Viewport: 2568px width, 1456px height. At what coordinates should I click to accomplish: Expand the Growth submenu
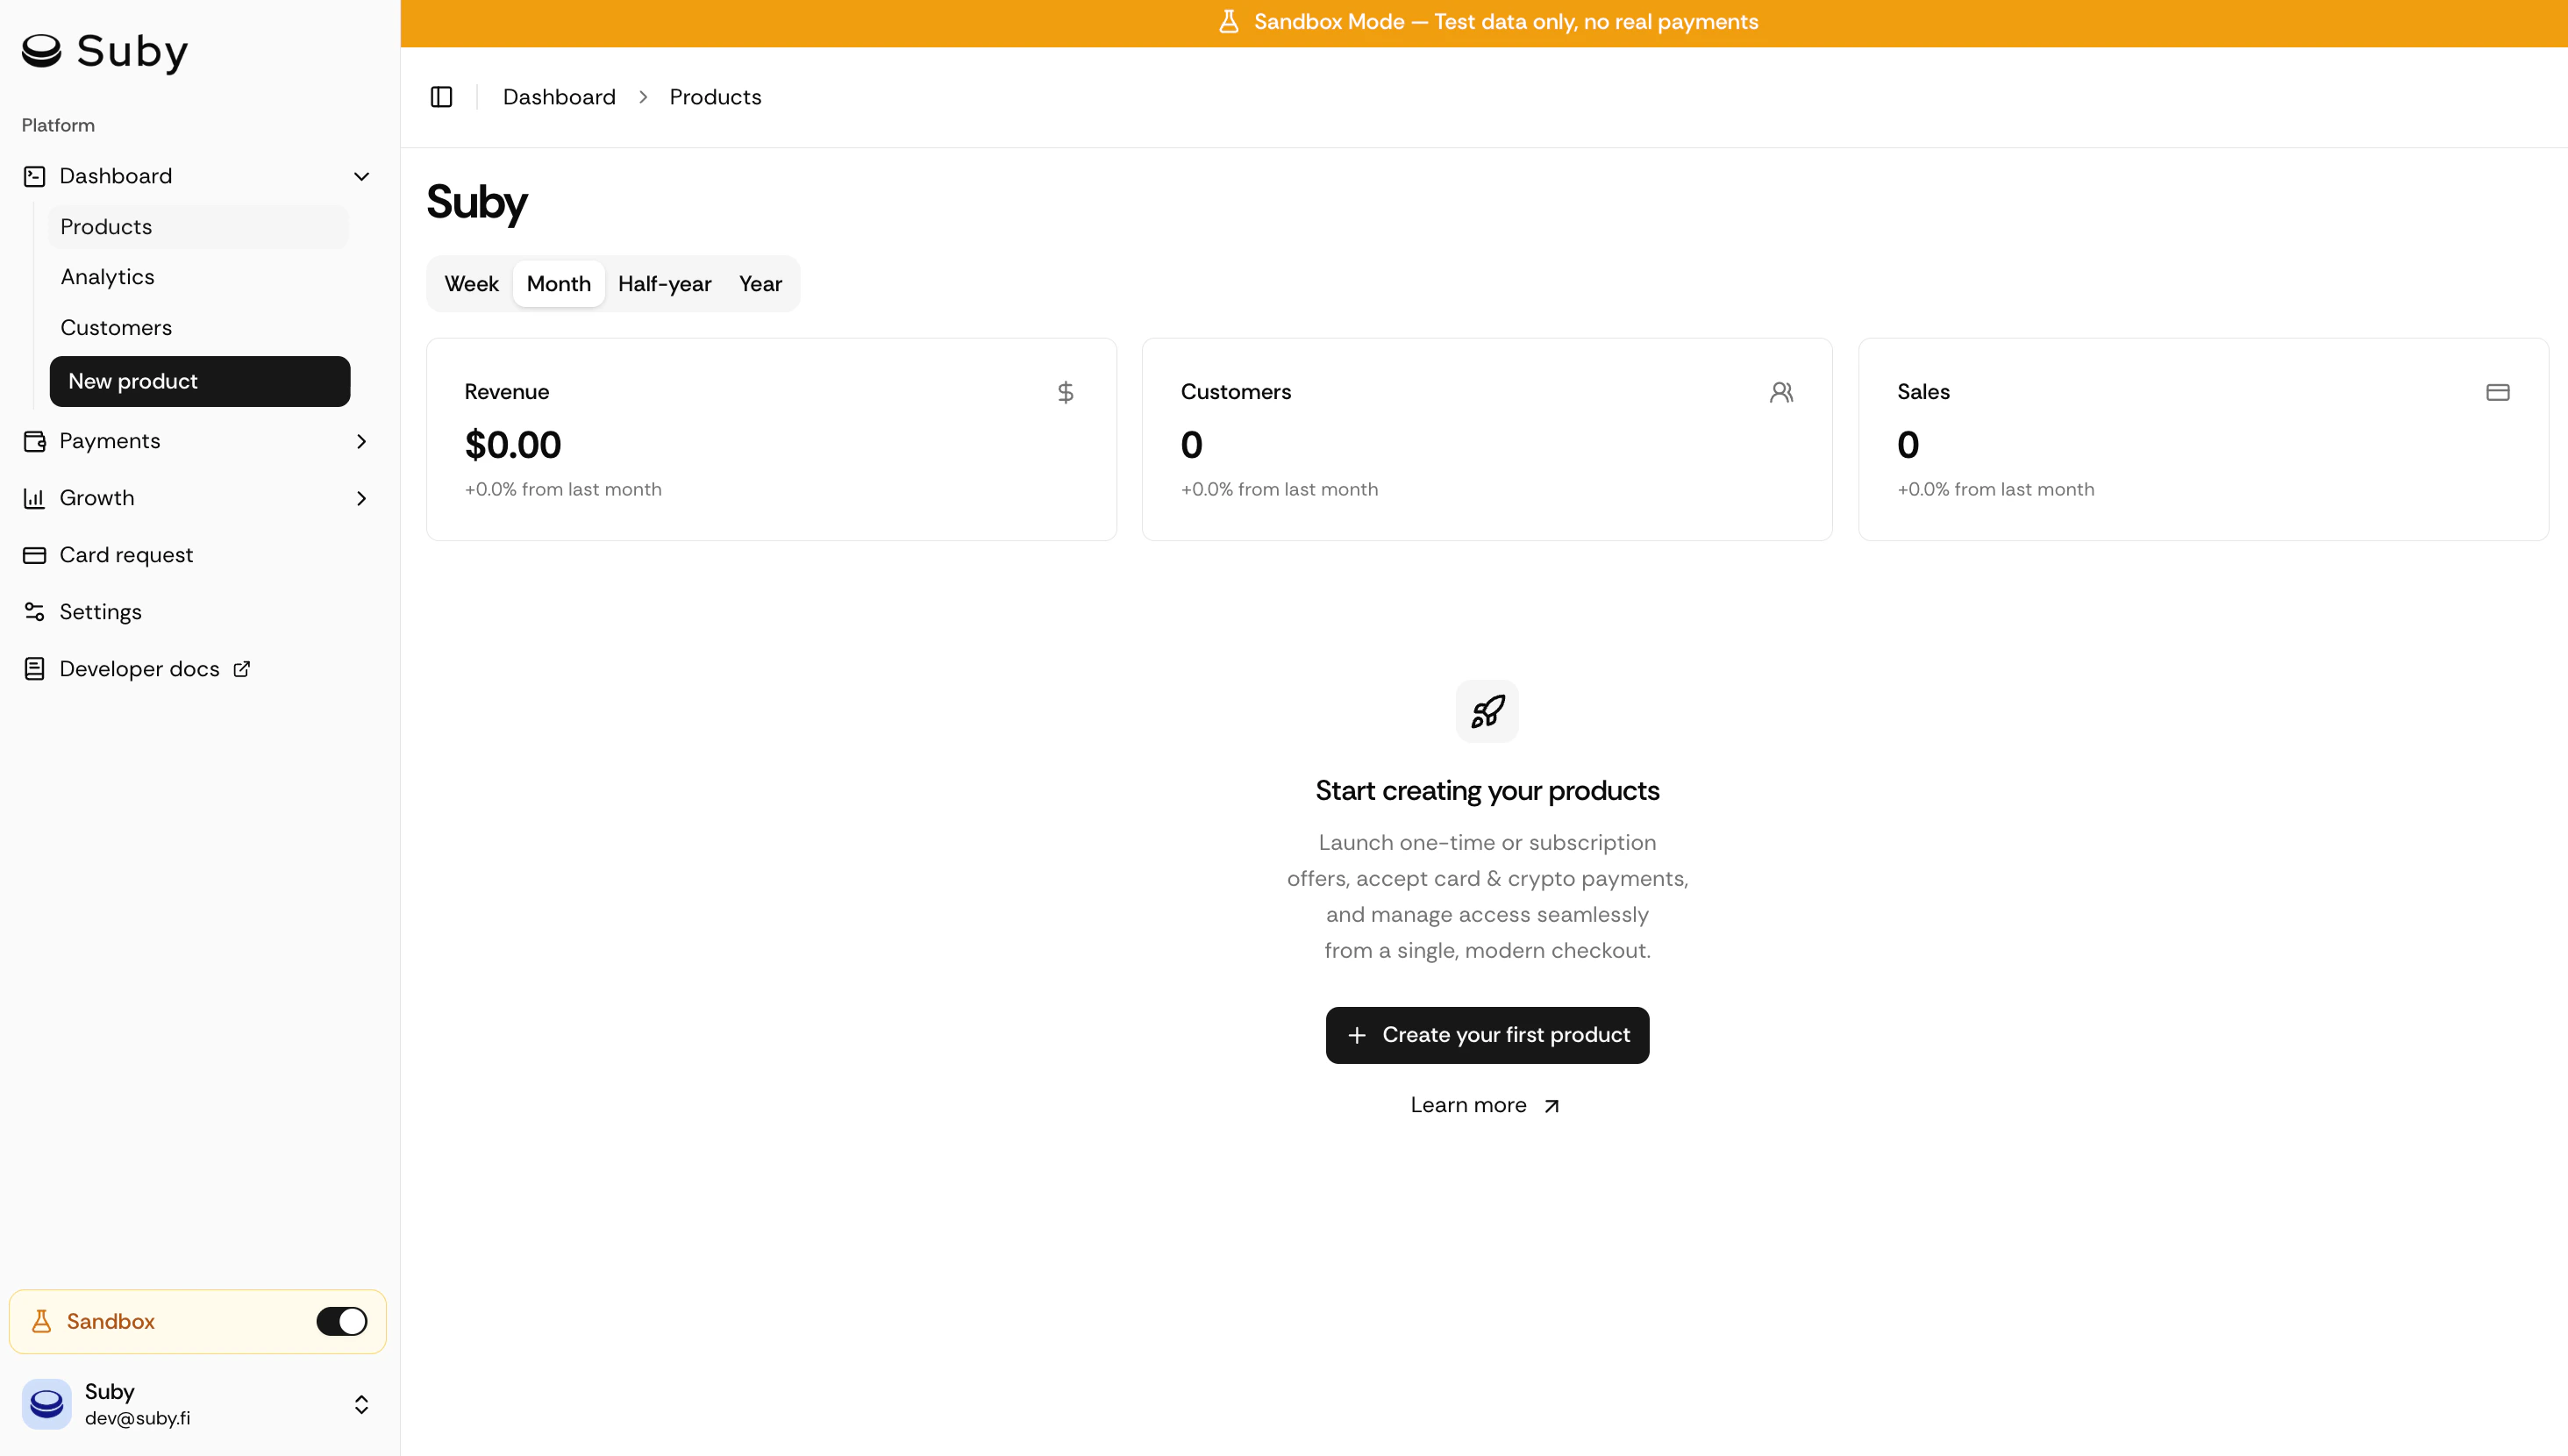pyautogui.click(x=362, y=498)
